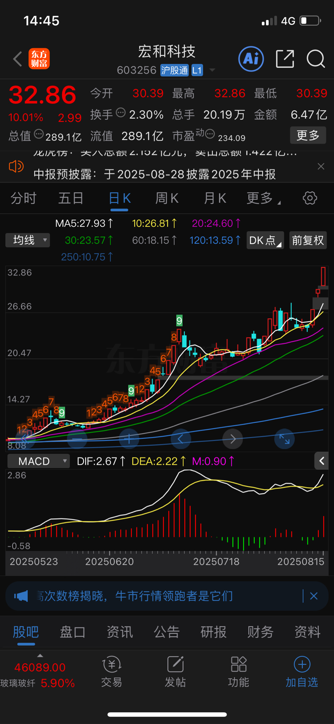Tap the 更多 quote details button

308,135
